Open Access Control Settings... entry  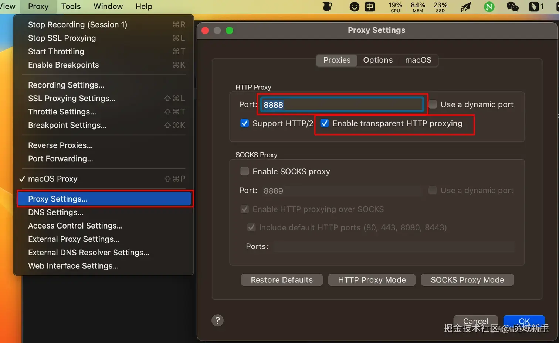click(104, 226)
